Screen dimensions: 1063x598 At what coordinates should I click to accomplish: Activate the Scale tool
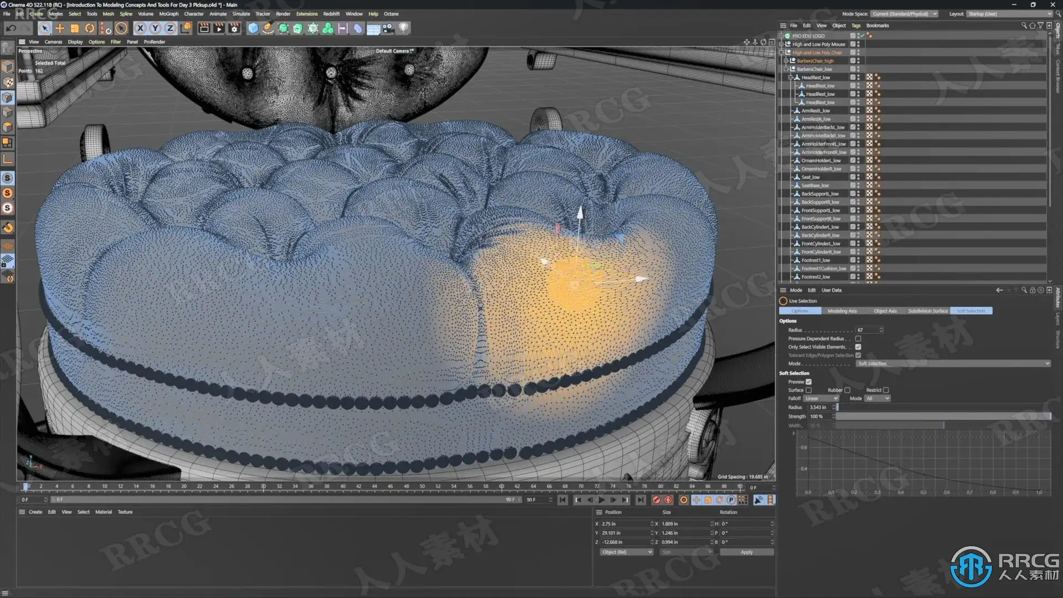coord(75,28)
